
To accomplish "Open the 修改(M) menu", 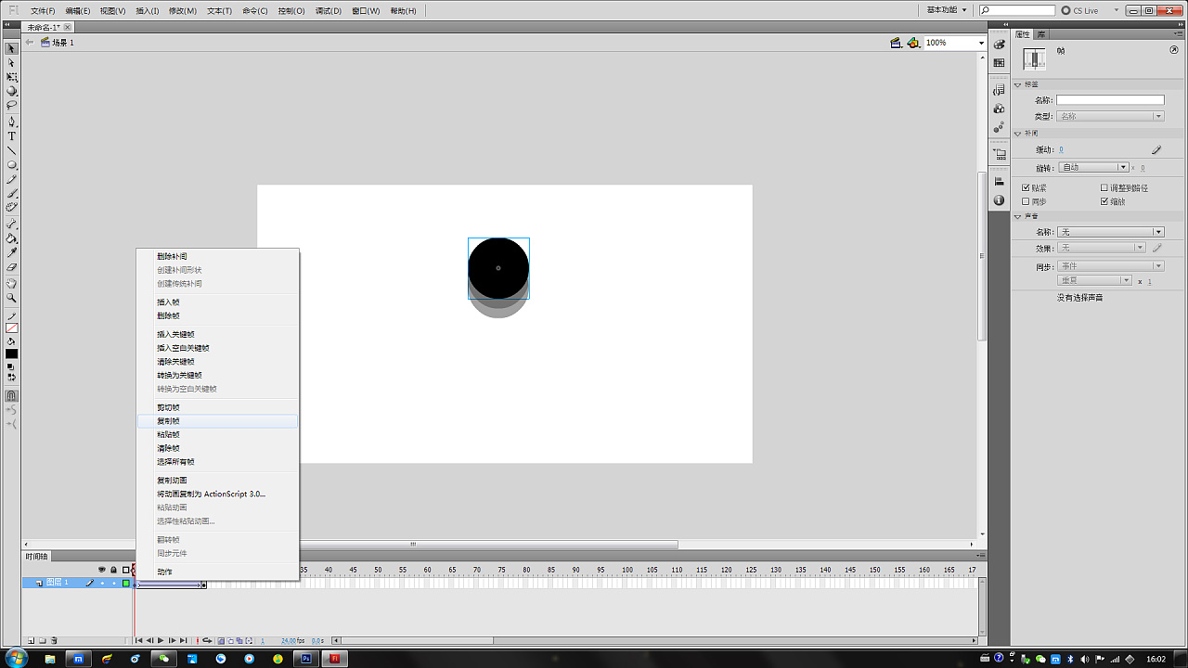I will (183, 11).
